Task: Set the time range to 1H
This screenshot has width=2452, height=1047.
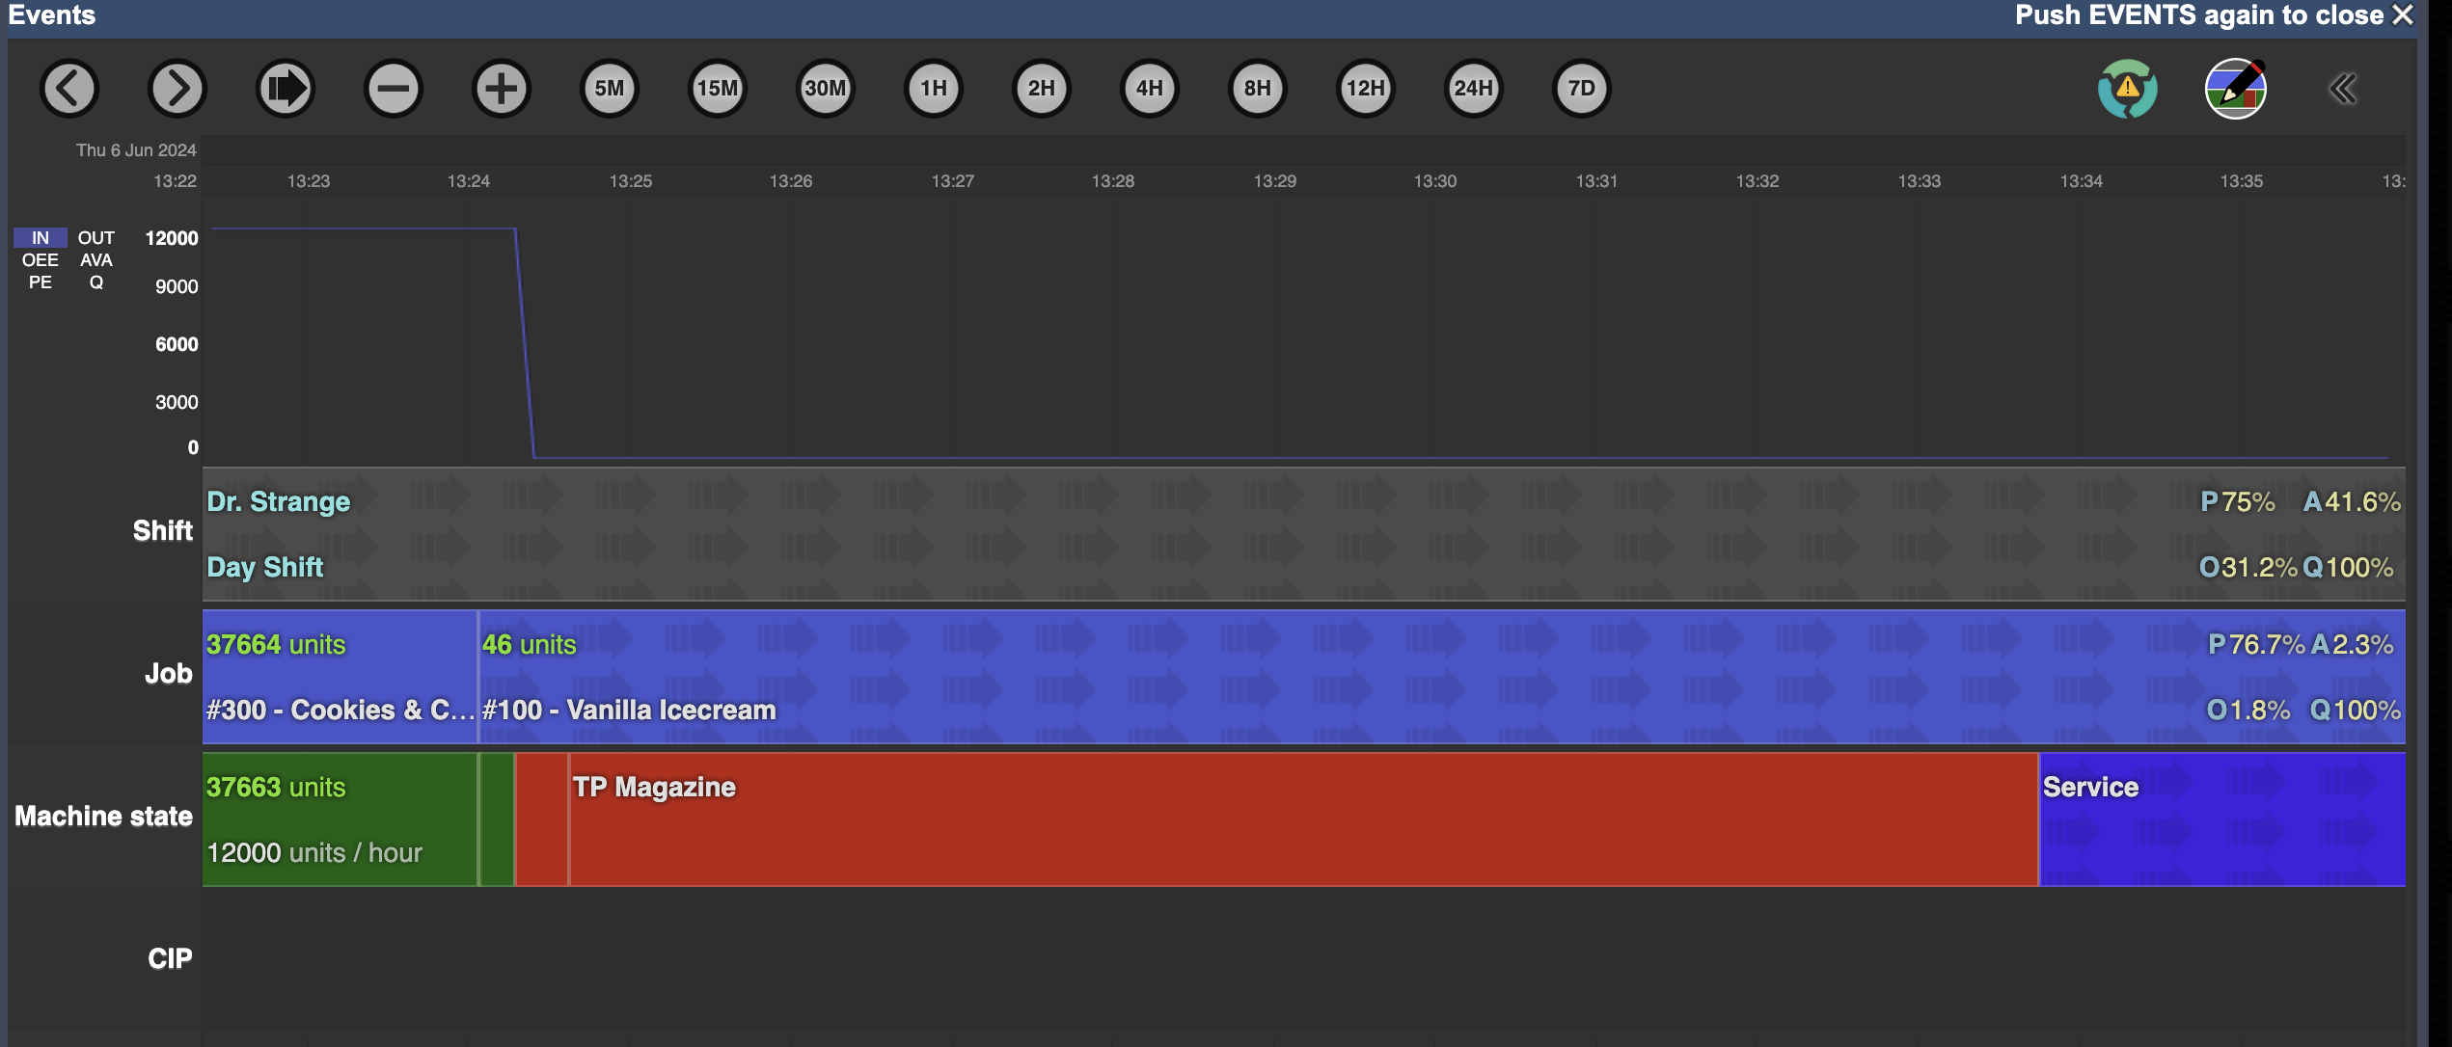Action: tap(934, 89)
